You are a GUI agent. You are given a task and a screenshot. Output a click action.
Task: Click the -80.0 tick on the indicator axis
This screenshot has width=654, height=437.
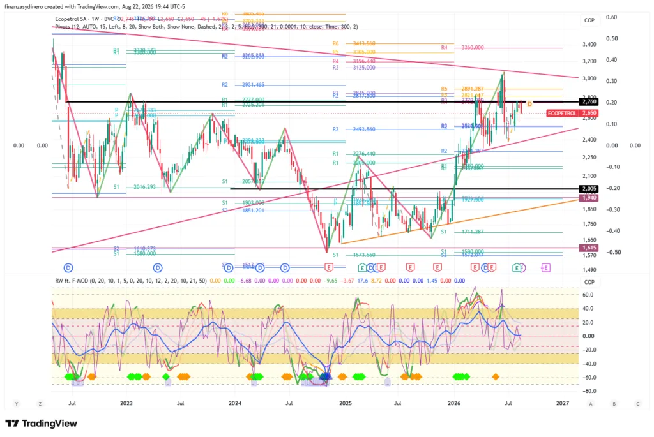coord(589,391)
